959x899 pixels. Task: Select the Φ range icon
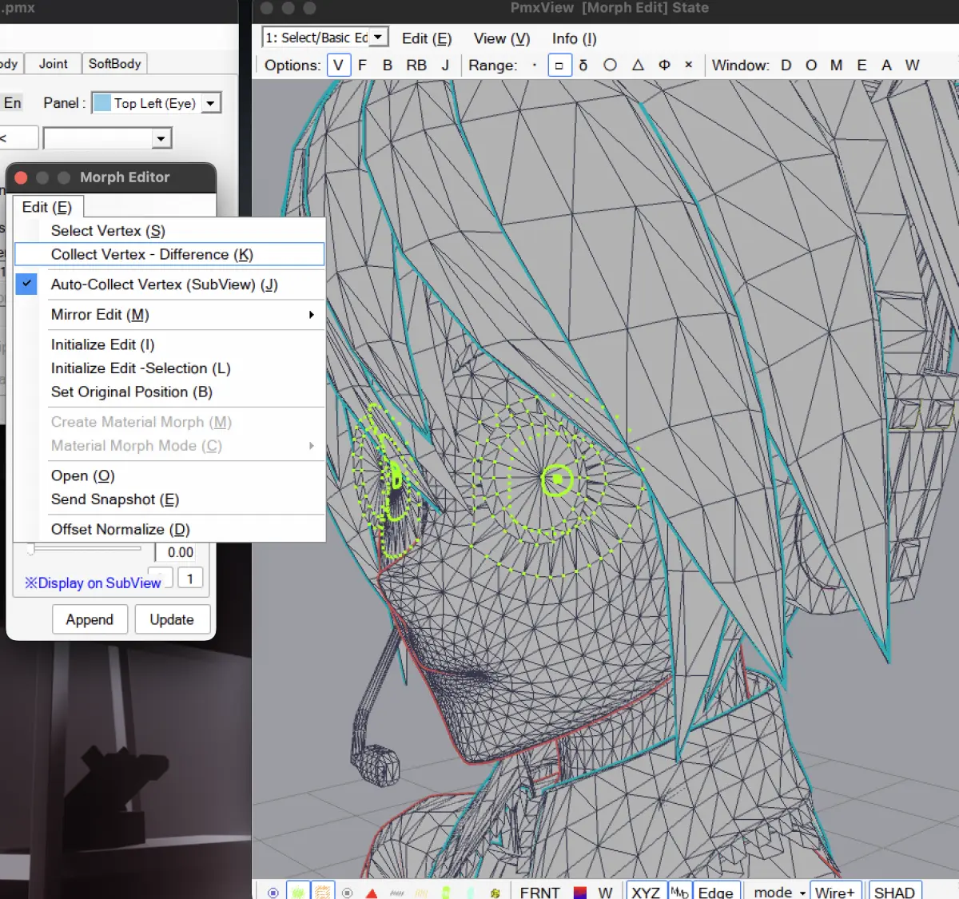pyautogui.click(x=664, y=66)
